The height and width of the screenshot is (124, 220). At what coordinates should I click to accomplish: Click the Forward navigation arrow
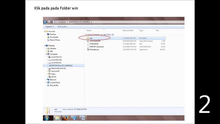click(x=49, y=22)
